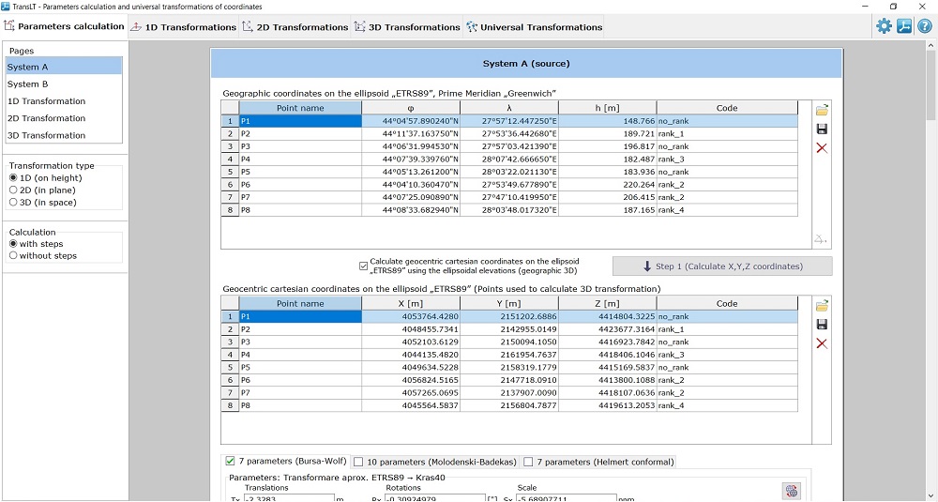Image resolution: width=938 pixels, height=502 pixels.
Task: Click Step 1 (Calculate X,Y,Z coordinates) button
Action: tap(722, 266)
